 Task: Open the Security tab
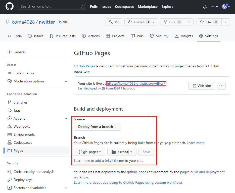[x=159, y=36]
